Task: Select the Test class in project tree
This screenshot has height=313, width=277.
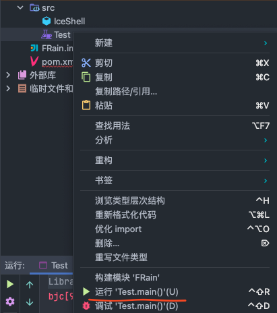Action: [x=56, y=35]
